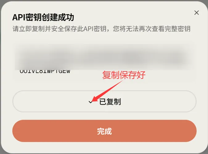Click the 已复制 copy button
208x154 pixels.
[x=104, y=101]
